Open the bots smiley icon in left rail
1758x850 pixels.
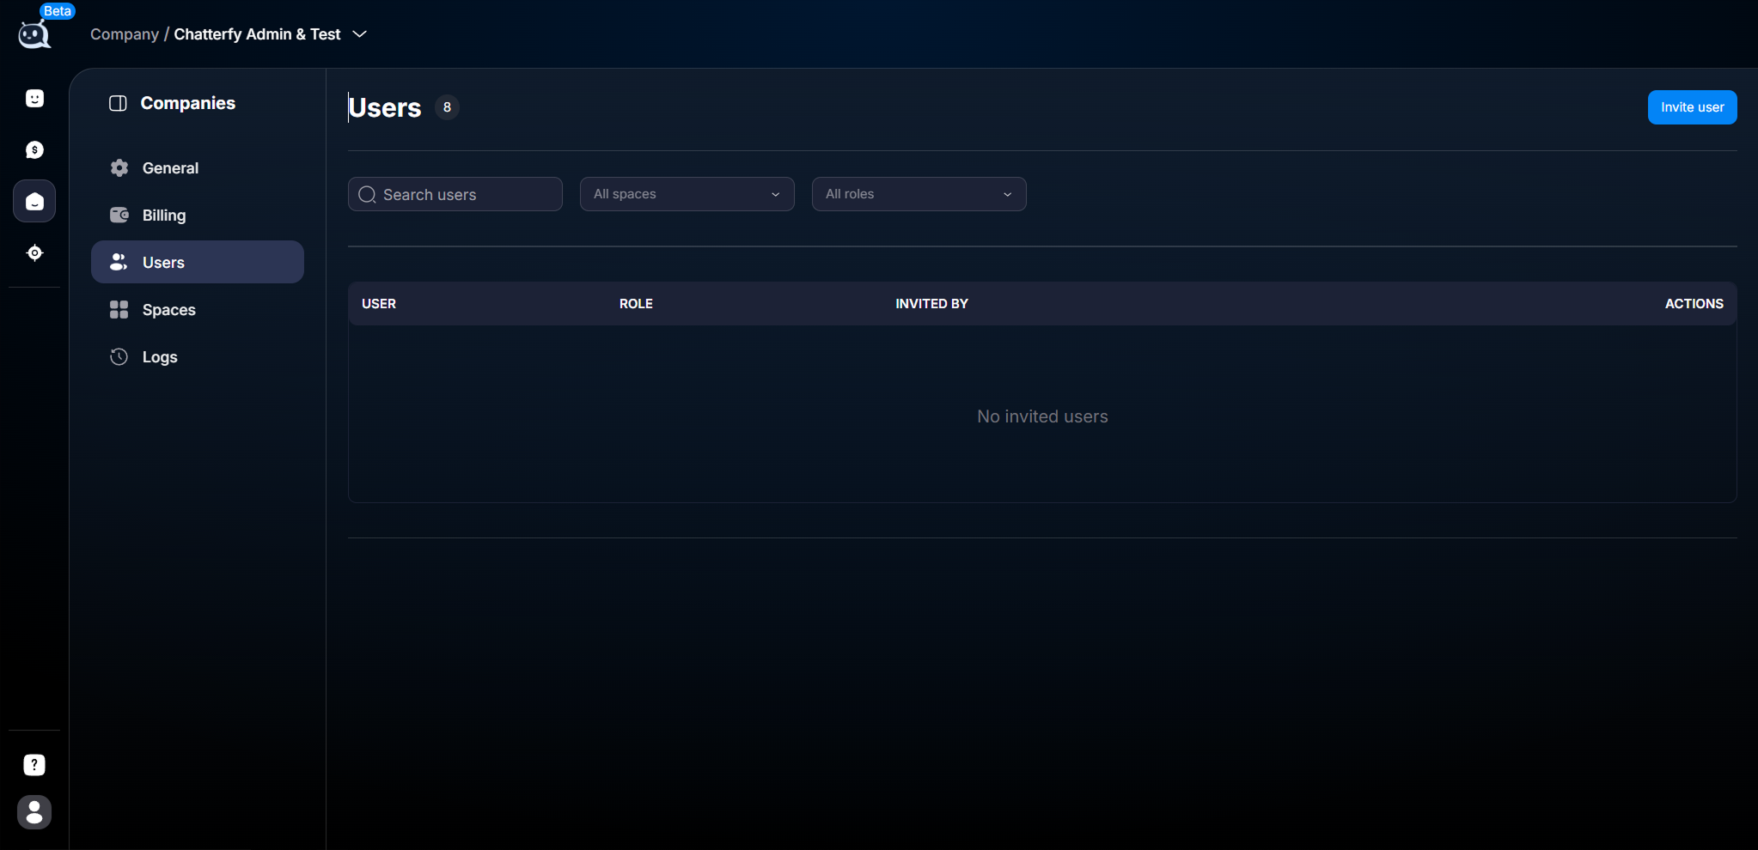[34, 99]
